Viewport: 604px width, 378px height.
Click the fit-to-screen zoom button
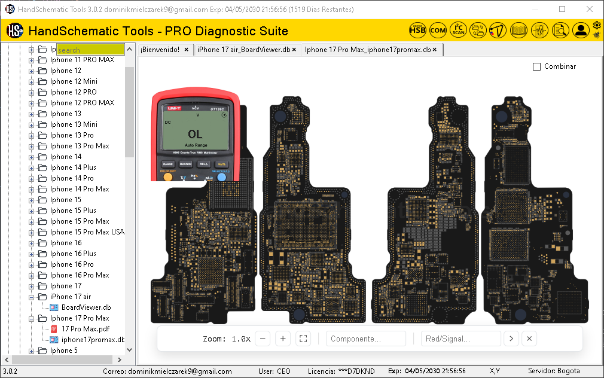coord(303,339)
